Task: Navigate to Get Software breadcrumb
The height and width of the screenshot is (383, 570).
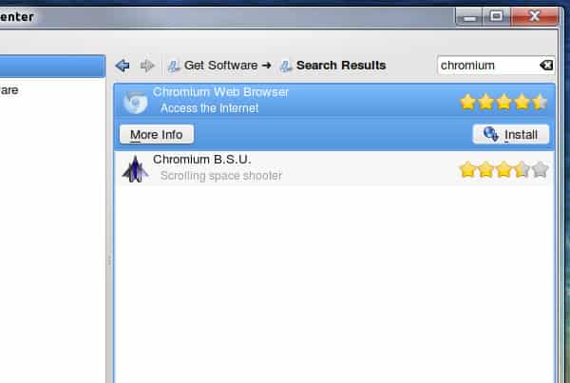Action: click(221, 66)
